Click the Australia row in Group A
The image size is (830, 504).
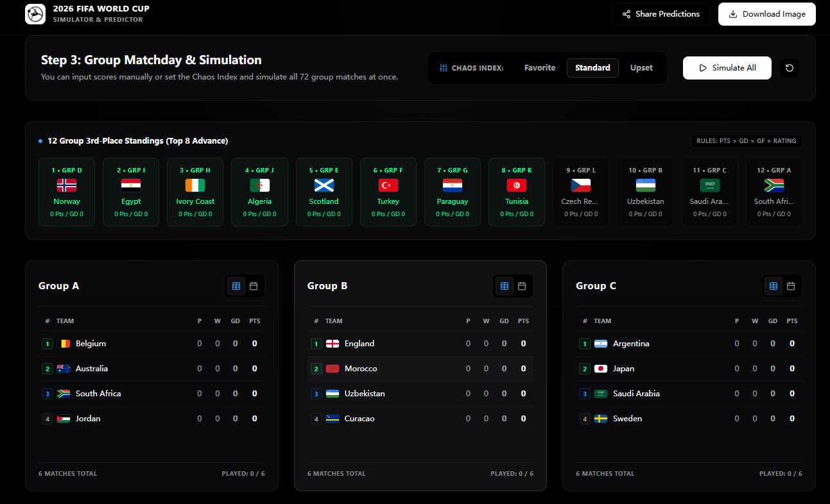pos(151,369)
